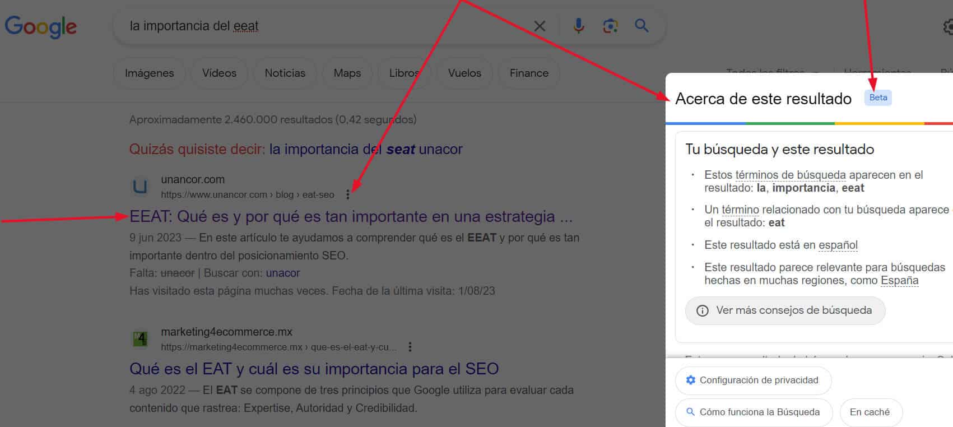The image size is (953, 427).
Task: Click underlined 'español' in panel
Action: pos(838,245)
